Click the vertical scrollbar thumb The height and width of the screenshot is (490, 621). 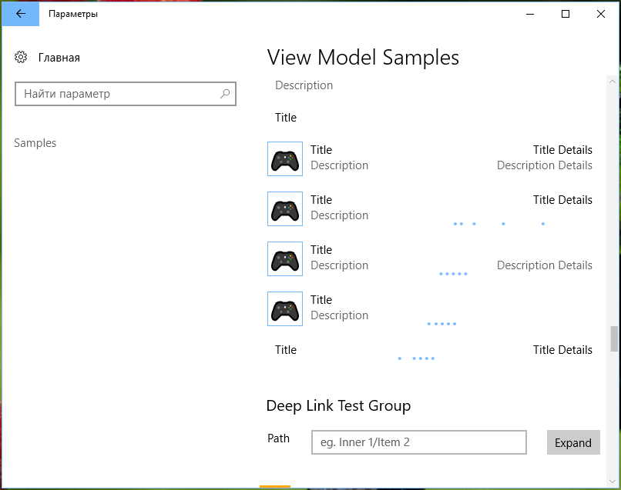[x=614, y=338]
